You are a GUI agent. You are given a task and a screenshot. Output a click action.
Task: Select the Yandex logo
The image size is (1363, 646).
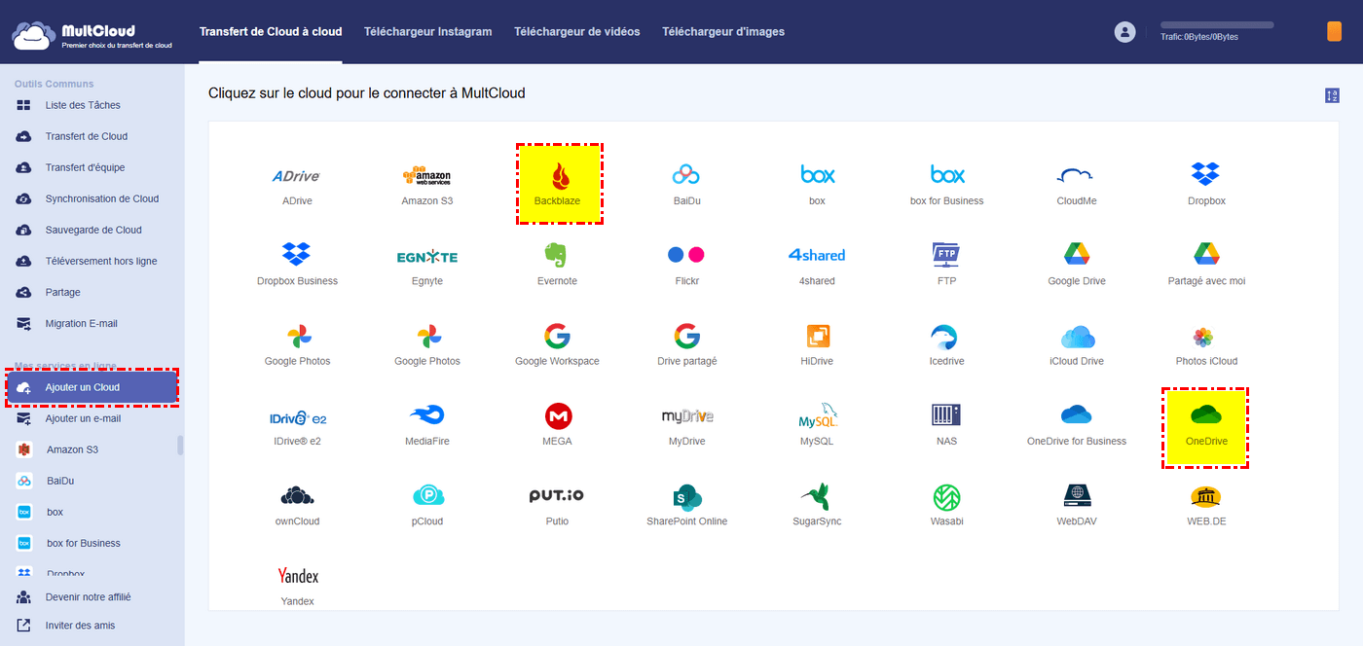pos(298,576)
